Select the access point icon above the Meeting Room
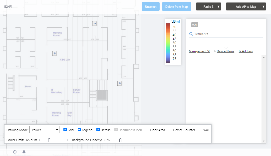The width and height of the screenshot is (271, 156). (x=95, y=24)
